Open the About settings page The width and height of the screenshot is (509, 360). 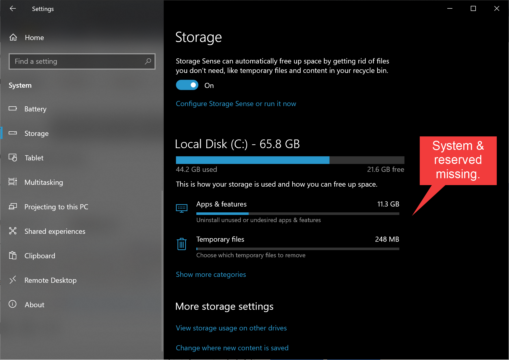pyautogui.click(x=34, y=305)
